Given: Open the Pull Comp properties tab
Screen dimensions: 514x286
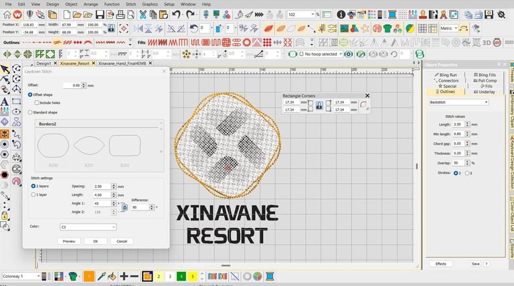Looking at the screenshot, I should point(485,80).
